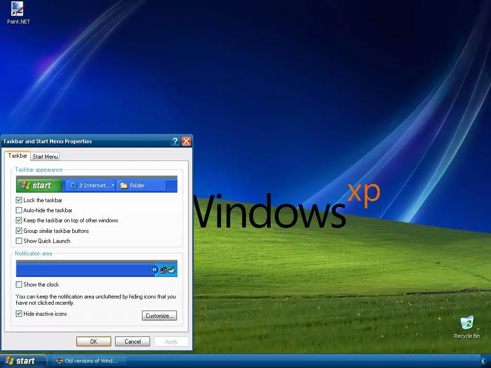Switch to the Taskbar tab
Viewport: 491px width, 368px height.
[18, 156]
